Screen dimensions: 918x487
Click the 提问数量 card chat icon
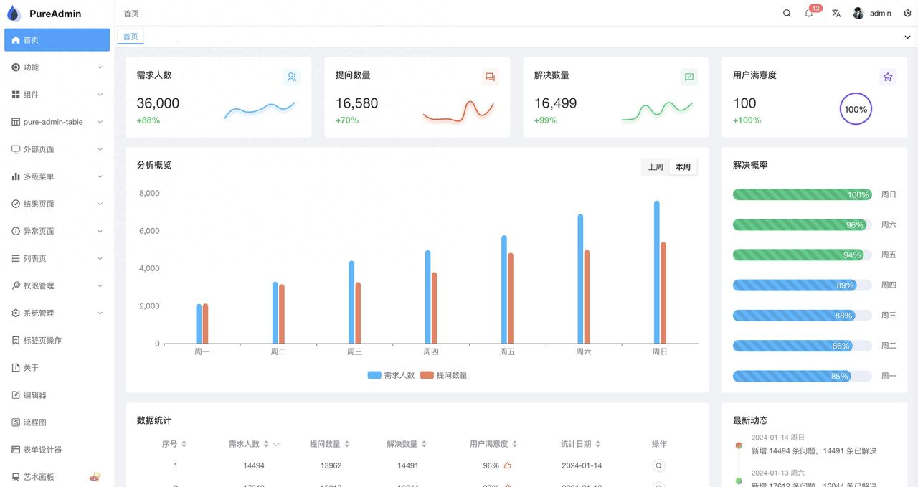click(x=490, y=77)
